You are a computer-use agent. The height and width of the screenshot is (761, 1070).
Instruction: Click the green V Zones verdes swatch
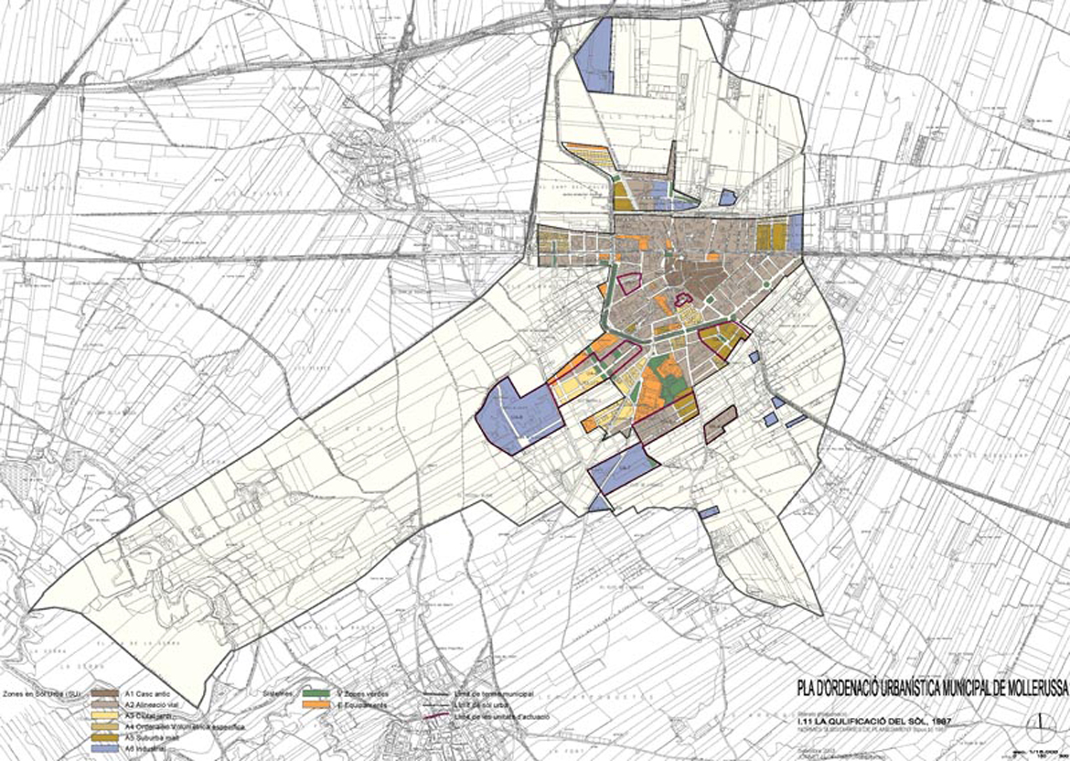click(x=316, y=693)
